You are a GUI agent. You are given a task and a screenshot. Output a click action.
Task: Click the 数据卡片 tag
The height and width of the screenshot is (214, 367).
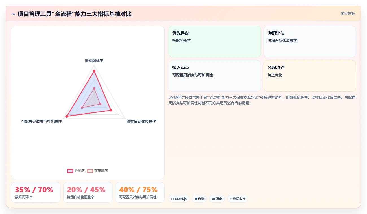(x=238, y=199)
